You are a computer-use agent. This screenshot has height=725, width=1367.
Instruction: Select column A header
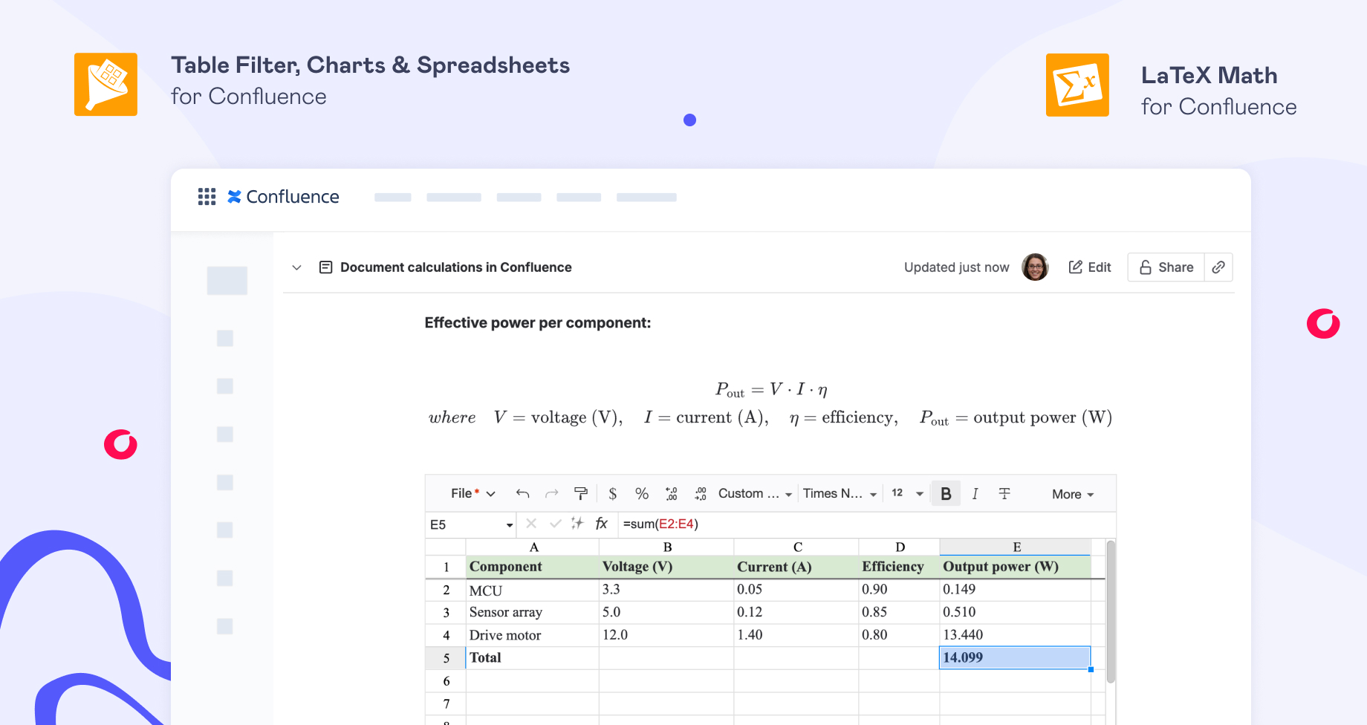tap(533, 547)
